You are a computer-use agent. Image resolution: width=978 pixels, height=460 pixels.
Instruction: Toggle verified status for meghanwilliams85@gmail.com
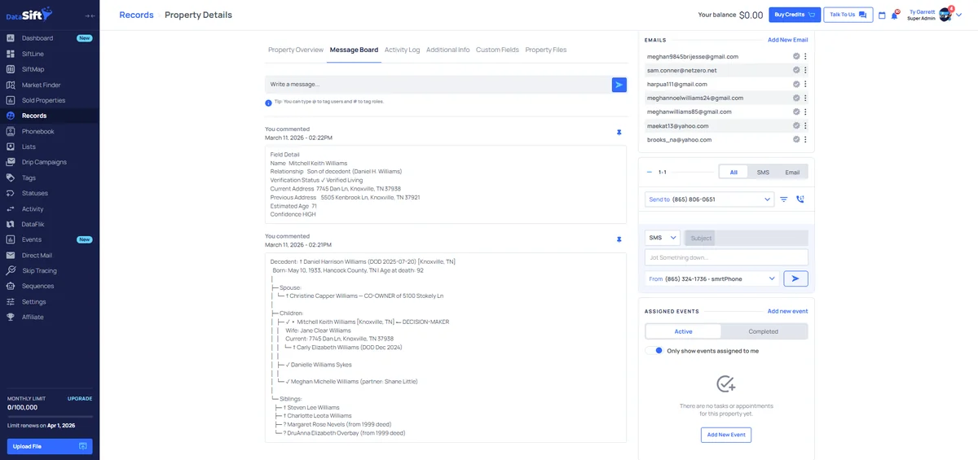coord(796,112)
